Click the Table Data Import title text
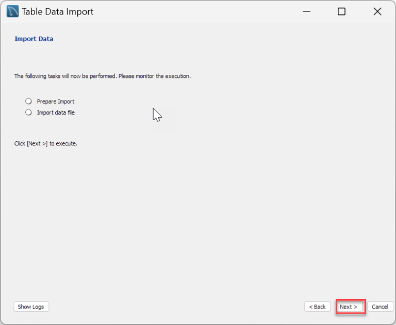Image resolution: width=396 pixels, height=325 pixels. click(58, 12)
